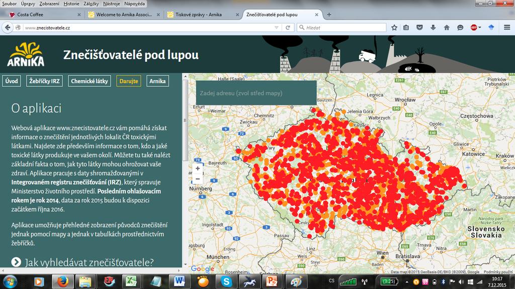Viewport: 515px width, 289px height.
Task: Open the Nástroje menu
Action: tap(111, 4)
